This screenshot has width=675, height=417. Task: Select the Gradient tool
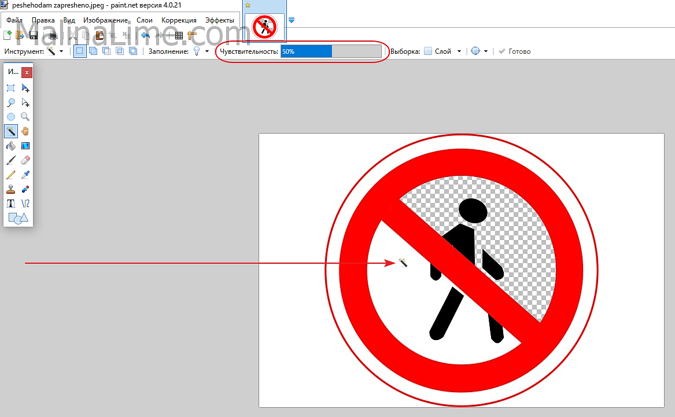(25, 146)
